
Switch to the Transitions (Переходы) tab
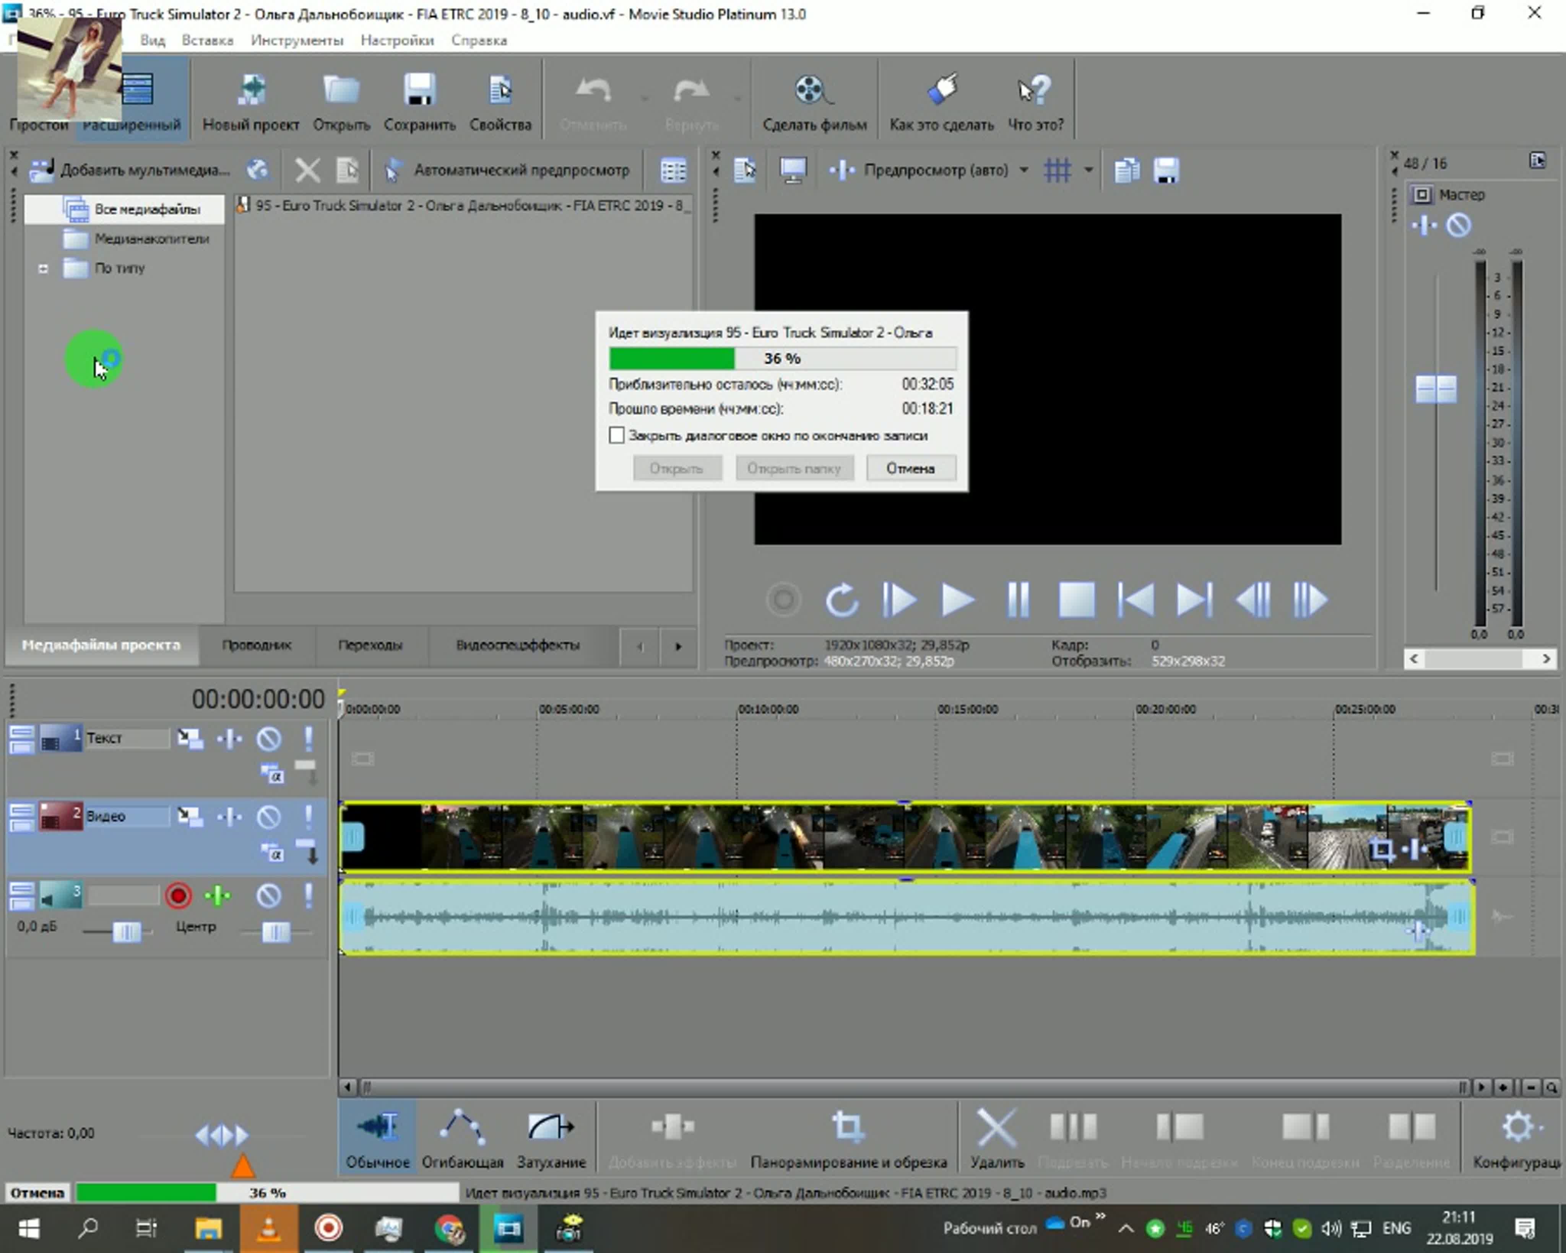[370, 645]
